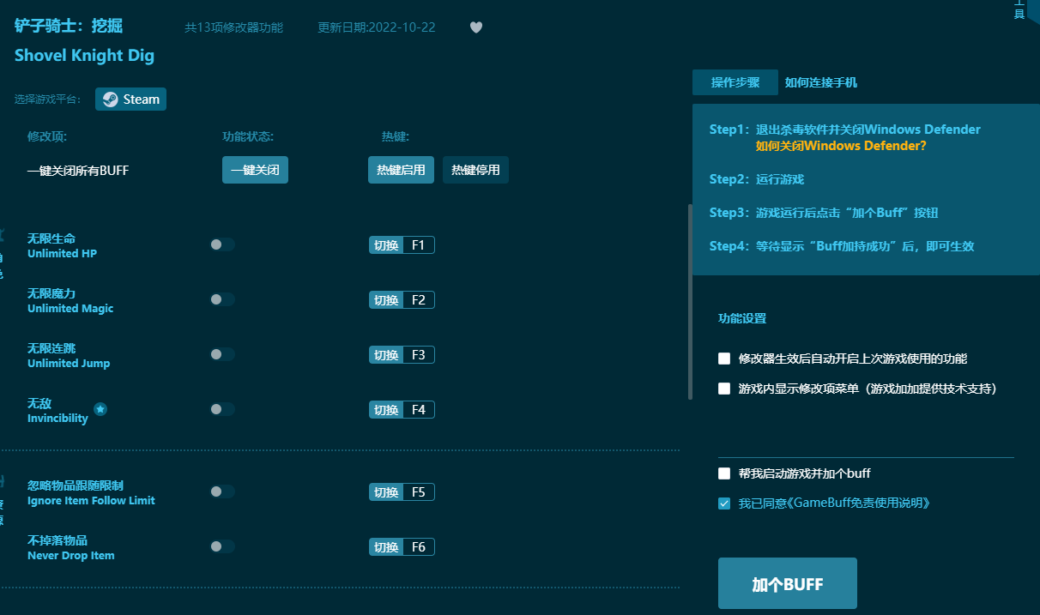Click the Step4 instruction text
The height and width of the screenshot is (615, 1040).
[x=842, y=246]
